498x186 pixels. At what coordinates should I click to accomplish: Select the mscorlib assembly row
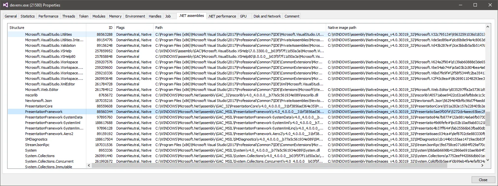tap(246, 95)
